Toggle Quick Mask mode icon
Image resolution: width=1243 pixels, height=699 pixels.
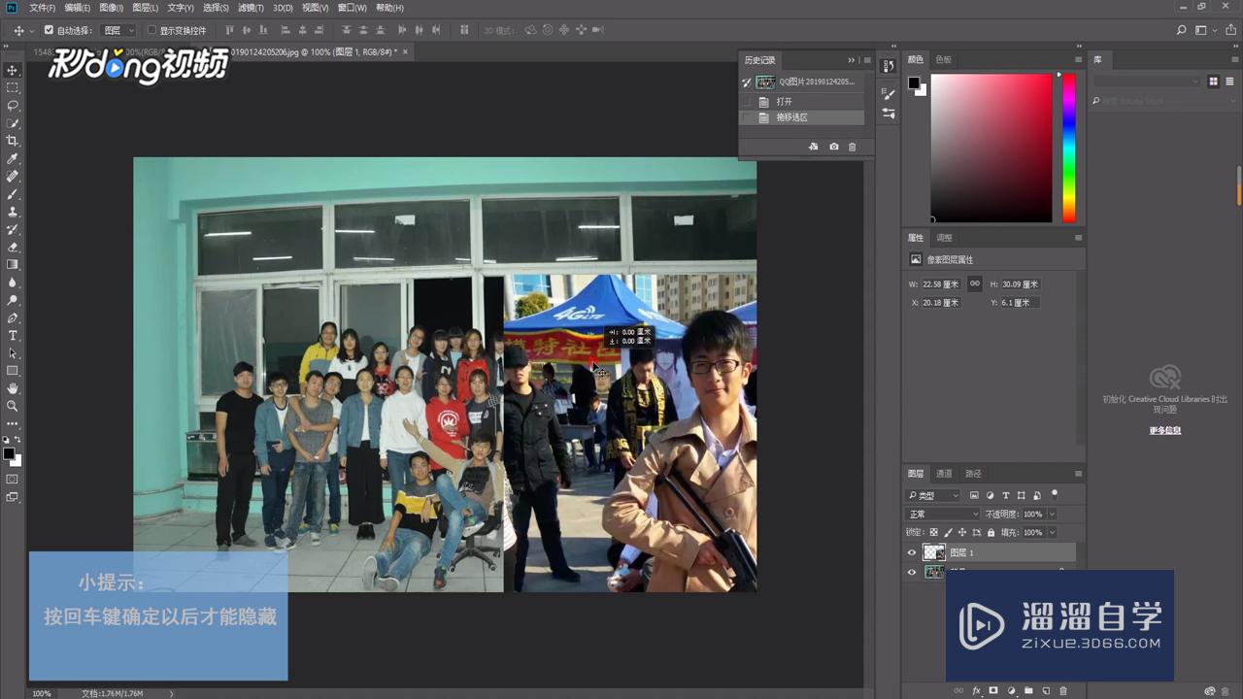click(x=13, y=479)
